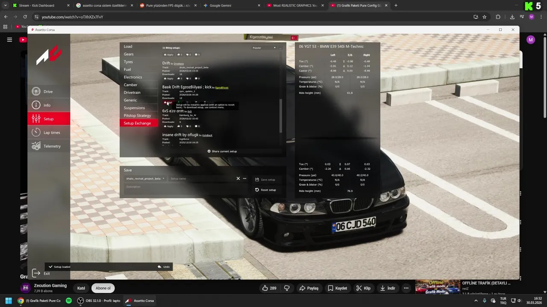Open comments on the Drift setup

197,78
